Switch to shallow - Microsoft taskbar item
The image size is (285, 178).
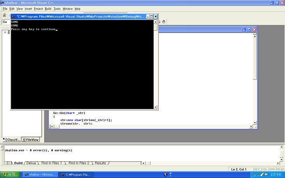(x=39, y=174)
